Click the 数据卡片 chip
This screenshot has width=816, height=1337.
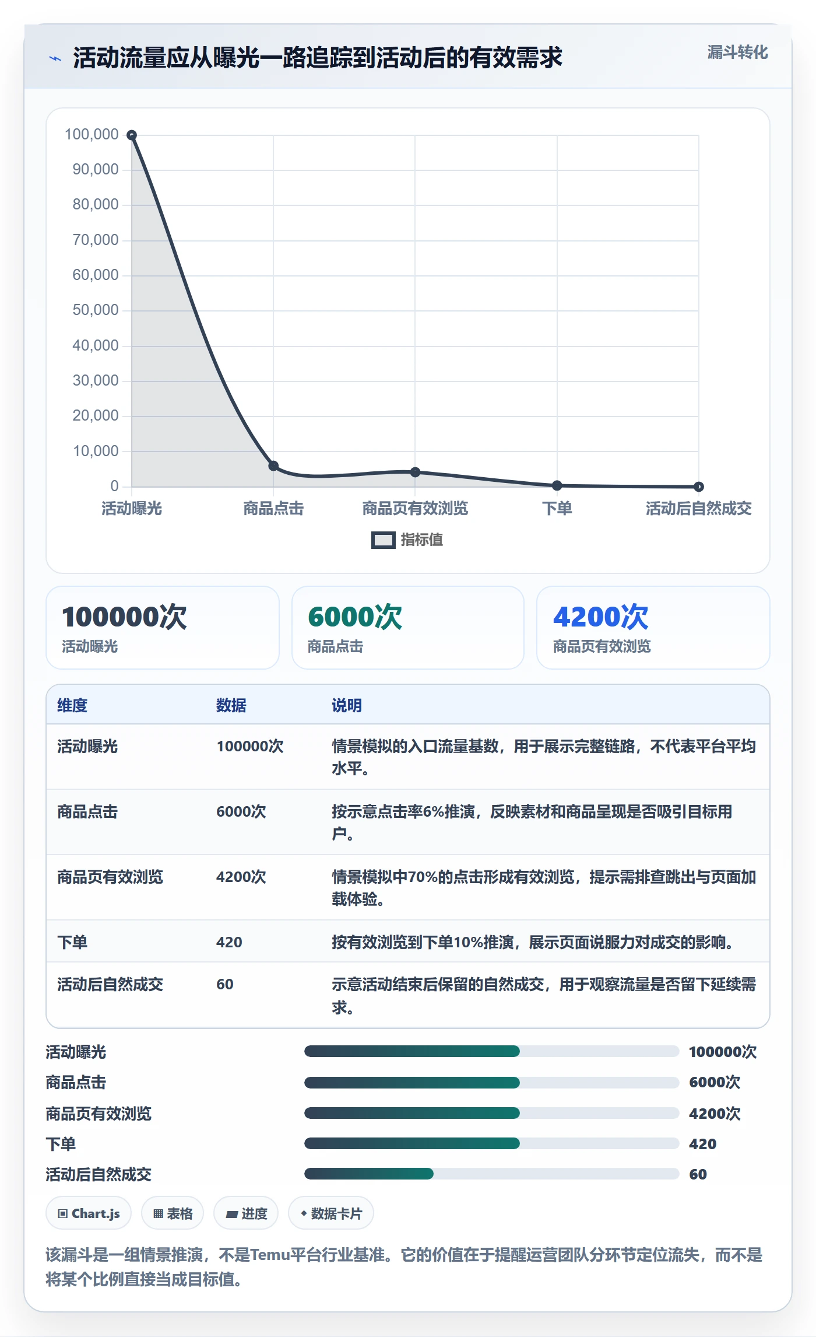331,1213
